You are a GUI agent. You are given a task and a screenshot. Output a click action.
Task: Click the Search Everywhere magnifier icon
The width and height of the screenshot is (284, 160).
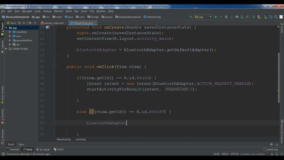point(276,17)
